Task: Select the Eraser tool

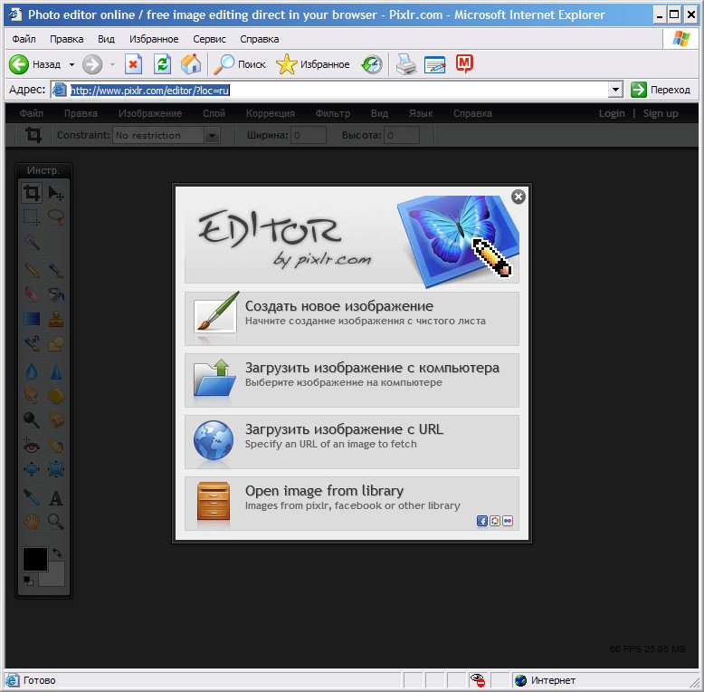Action: 32,293
